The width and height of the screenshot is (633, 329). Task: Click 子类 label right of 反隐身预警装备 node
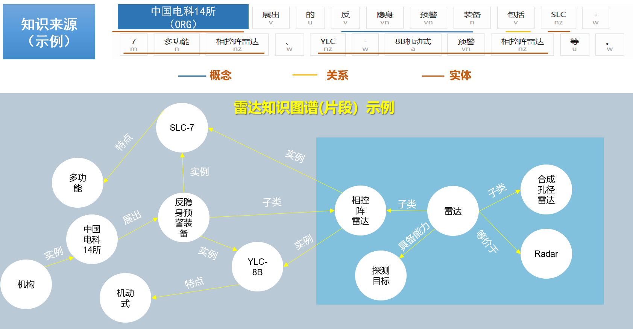click(272, 202)
